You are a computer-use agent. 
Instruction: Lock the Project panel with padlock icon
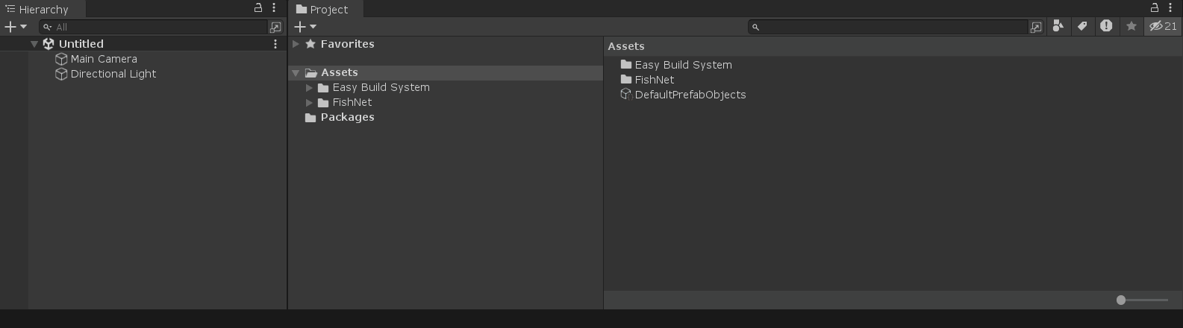pos(1154,8)
